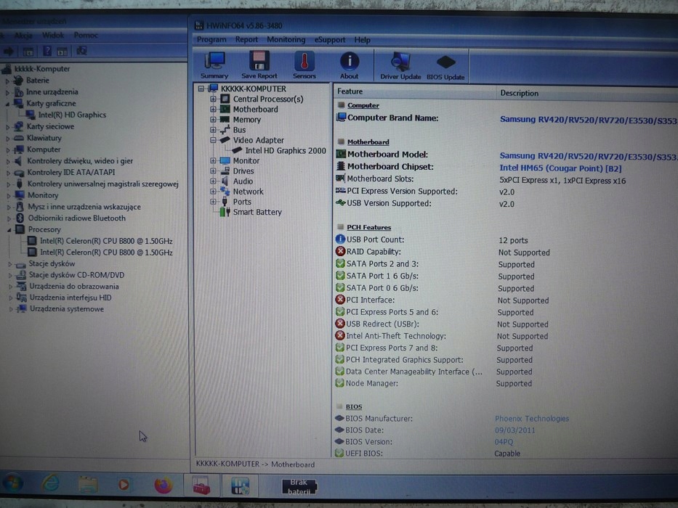Collapse the KKKKK-KOMPUTER root node

pyautogui.click(x=201, y=89)
